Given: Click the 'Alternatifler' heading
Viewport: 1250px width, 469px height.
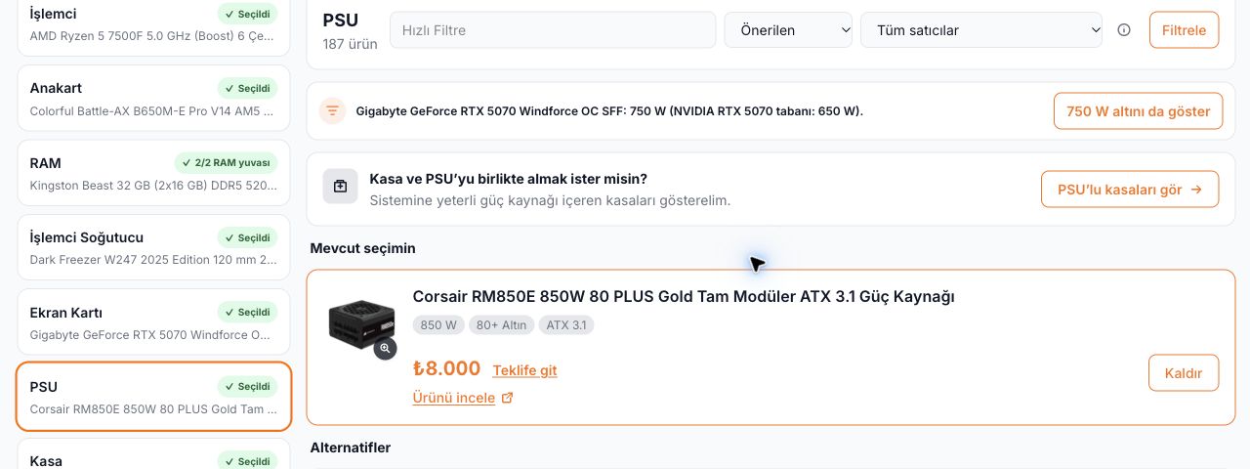Looking at the screenshot, I should pyautogui.click(x=351, y=448).
